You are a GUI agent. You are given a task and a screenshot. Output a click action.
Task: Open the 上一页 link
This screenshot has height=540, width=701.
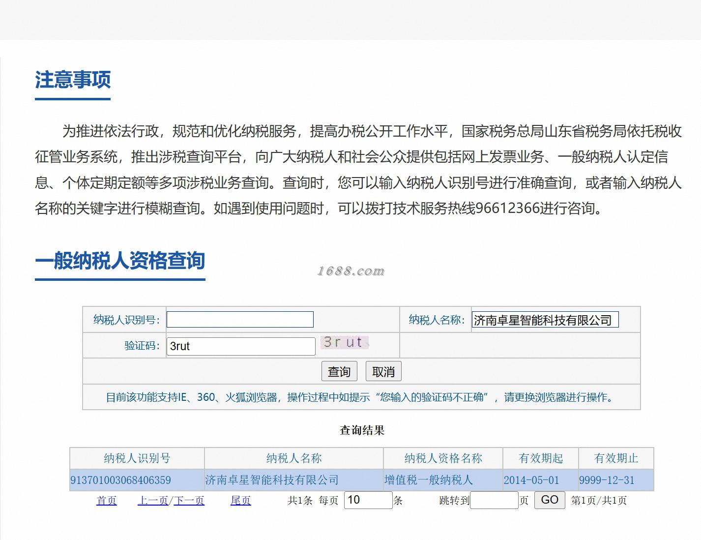[153, 501]
